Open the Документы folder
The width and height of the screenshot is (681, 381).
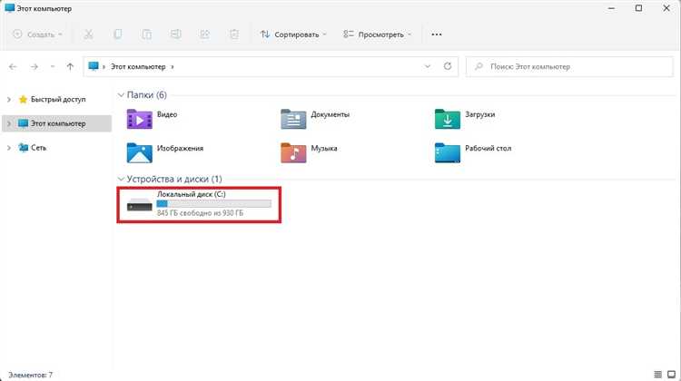click(x=293, y=119)
